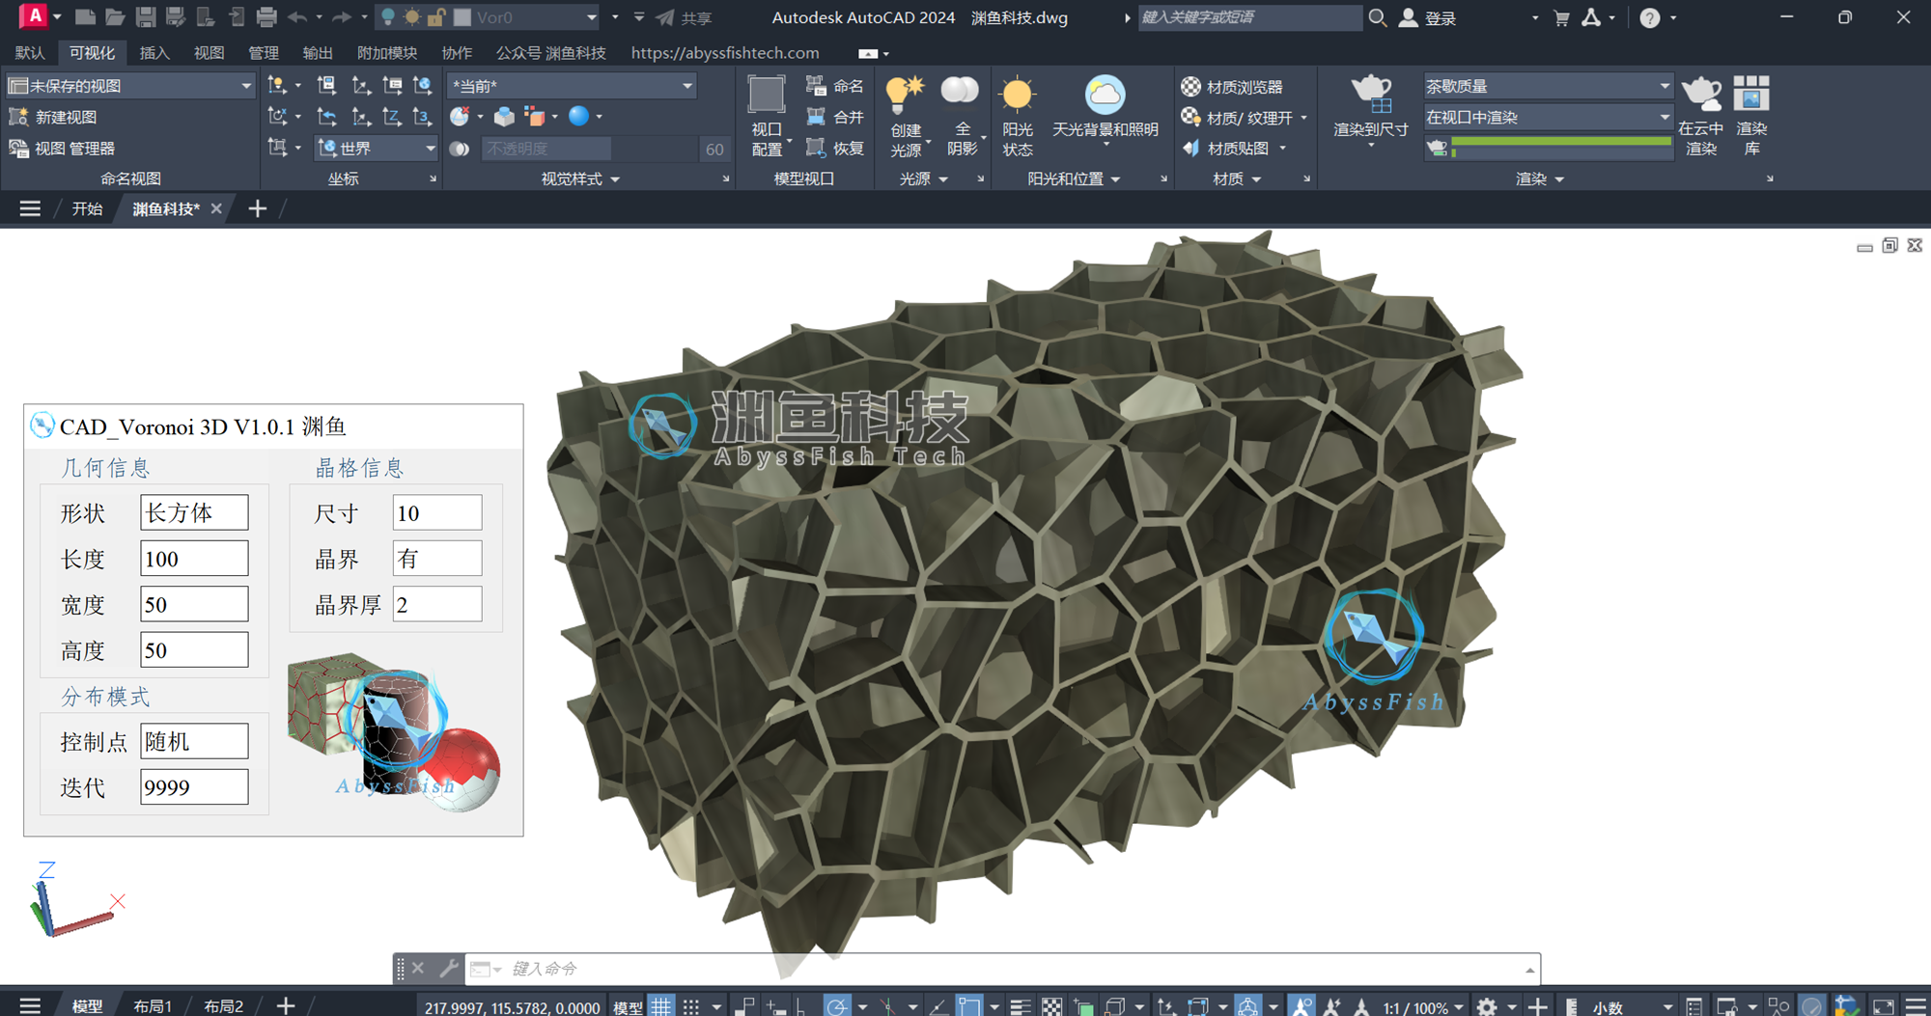
Task: Toggle object snap in status bar
Action: pos(968,1006)
